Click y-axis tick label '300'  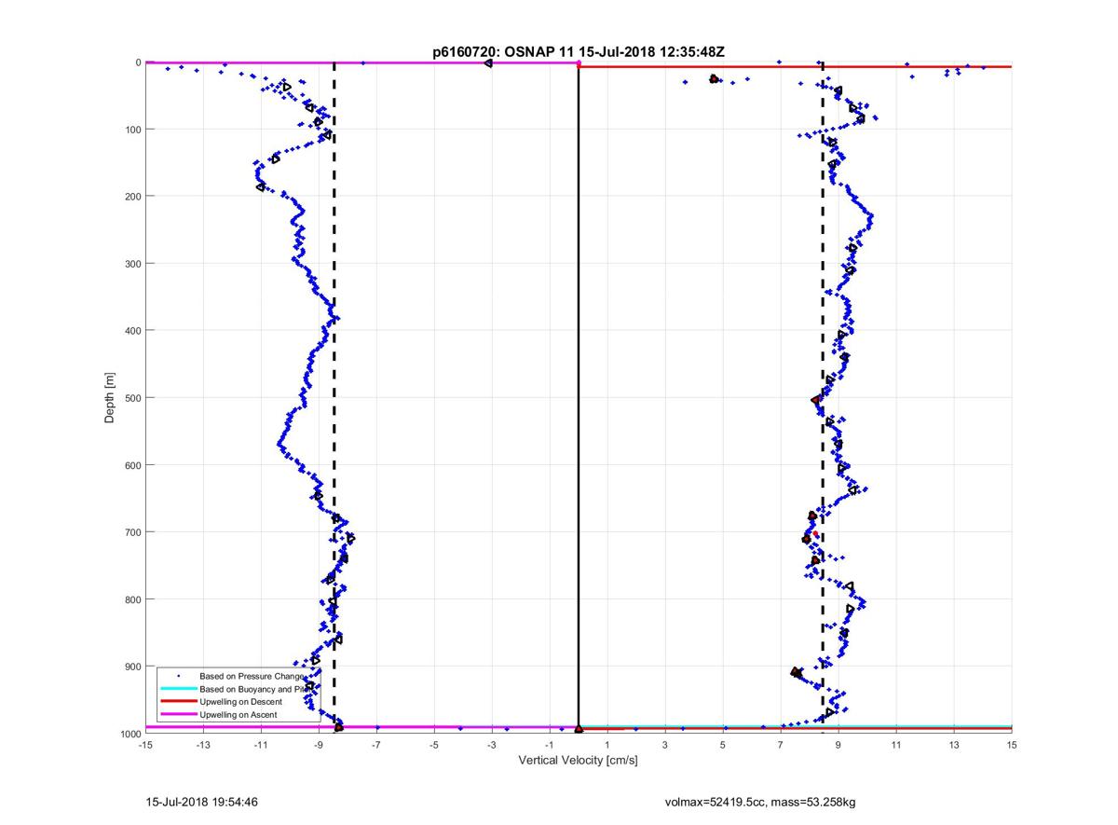(132, 264)
